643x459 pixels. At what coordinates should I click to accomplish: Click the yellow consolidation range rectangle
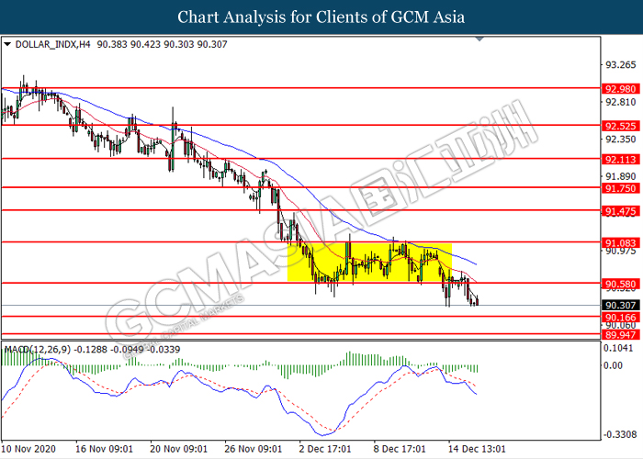pos(369,263)
